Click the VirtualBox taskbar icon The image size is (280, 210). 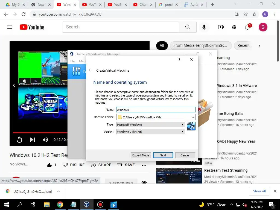click(87, 205)
